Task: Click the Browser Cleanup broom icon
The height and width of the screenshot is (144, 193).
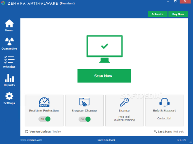Action: click(x=84, y=102)
